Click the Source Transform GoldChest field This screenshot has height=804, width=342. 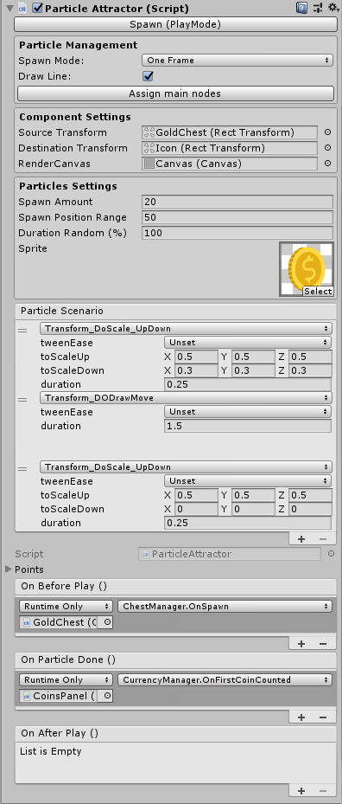(x=230, y=132)
